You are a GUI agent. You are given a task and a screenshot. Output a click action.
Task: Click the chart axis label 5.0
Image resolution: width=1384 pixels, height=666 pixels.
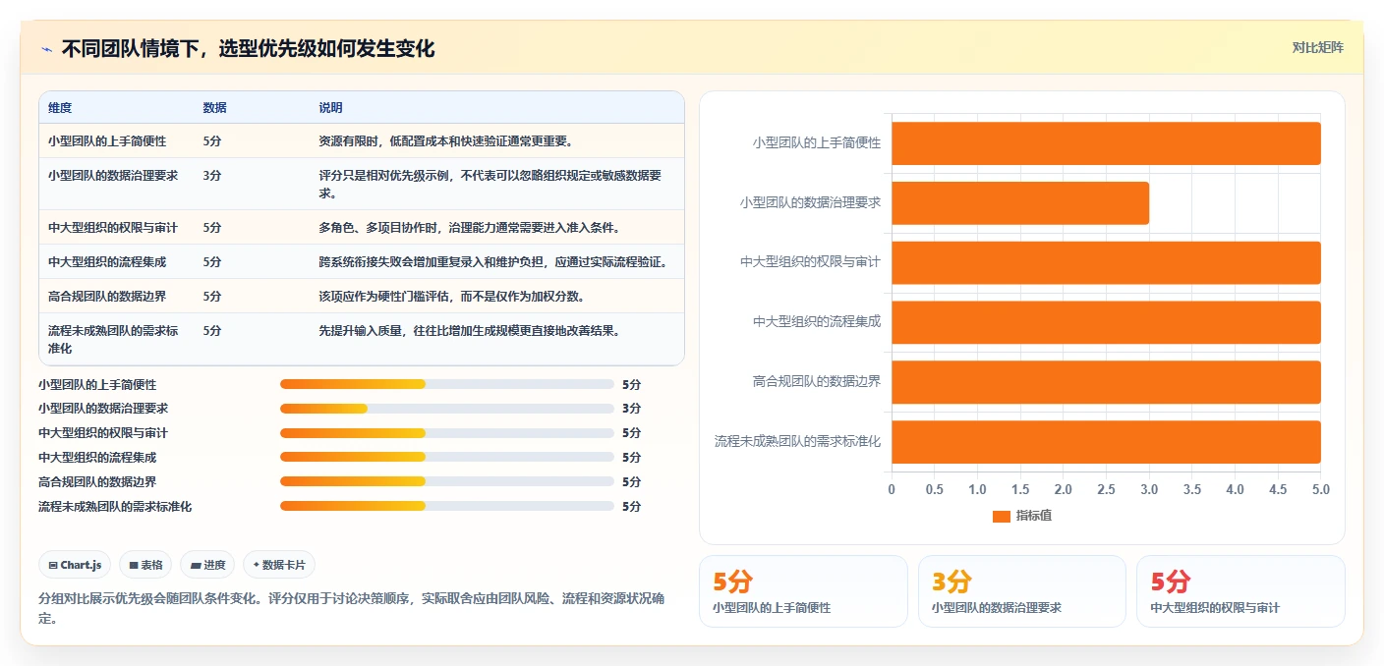pos(1320,489)
